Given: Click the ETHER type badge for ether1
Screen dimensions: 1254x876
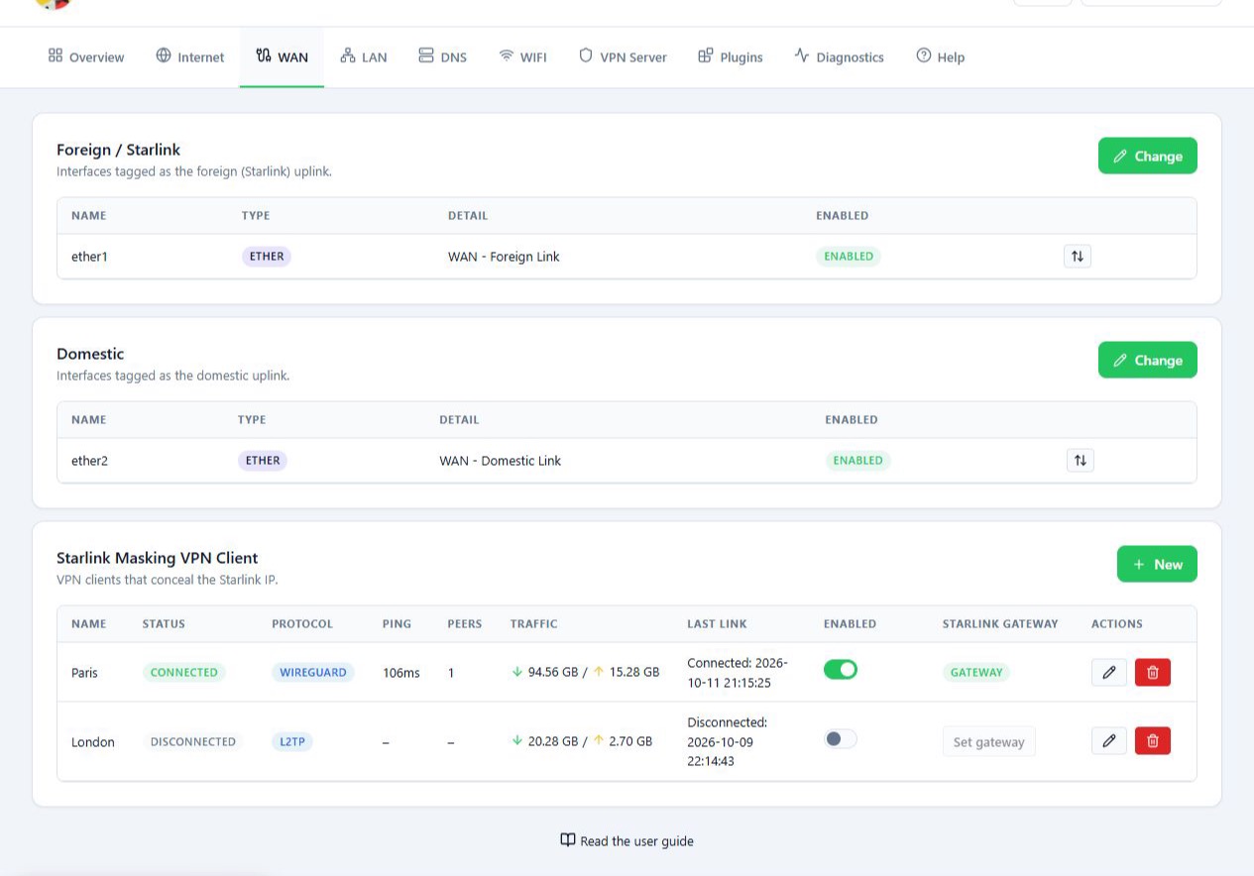Looking at the screenshot, I should click(x=267, y=257).
